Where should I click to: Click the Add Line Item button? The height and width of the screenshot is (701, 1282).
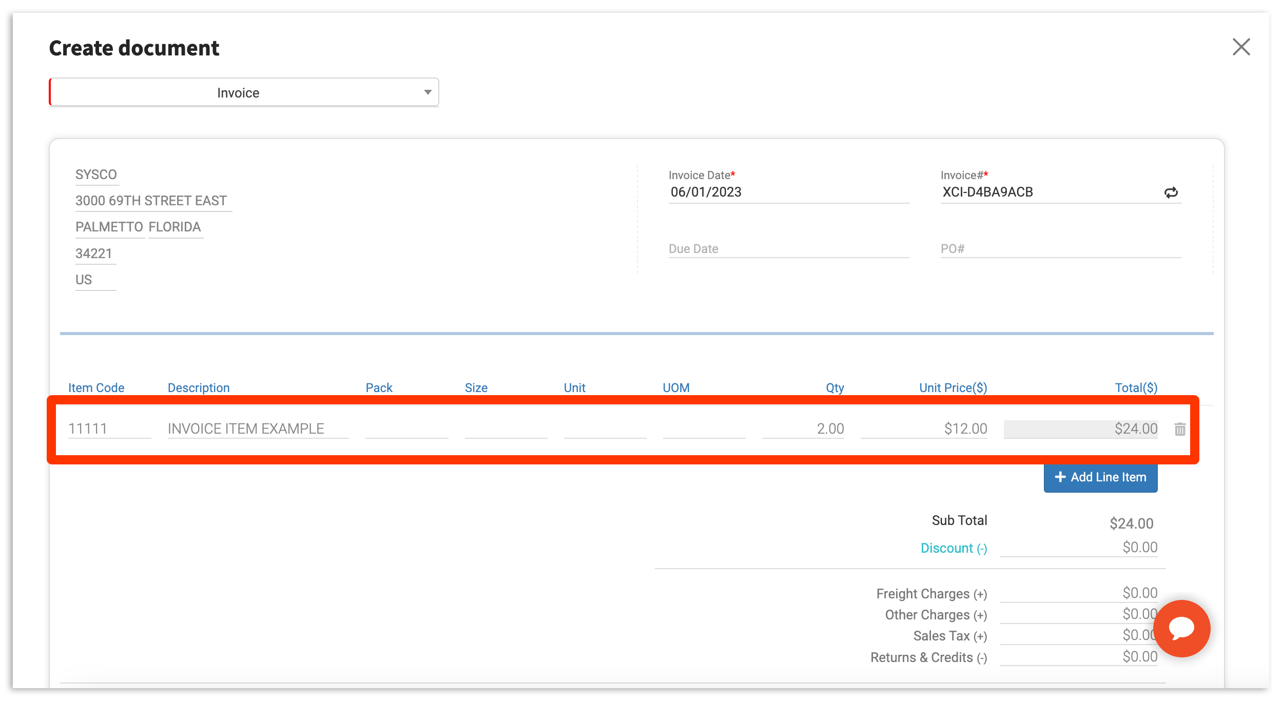pyautogui.click(x=1100, y=477)
